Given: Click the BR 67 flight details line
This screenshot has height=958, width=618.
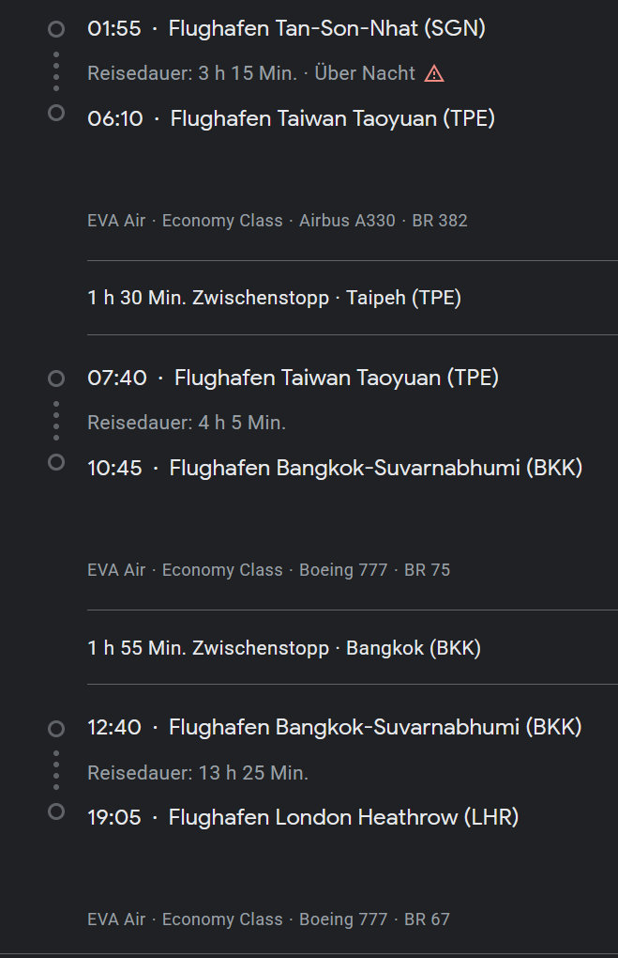Looking at the screenshot, I should point(268,919).
